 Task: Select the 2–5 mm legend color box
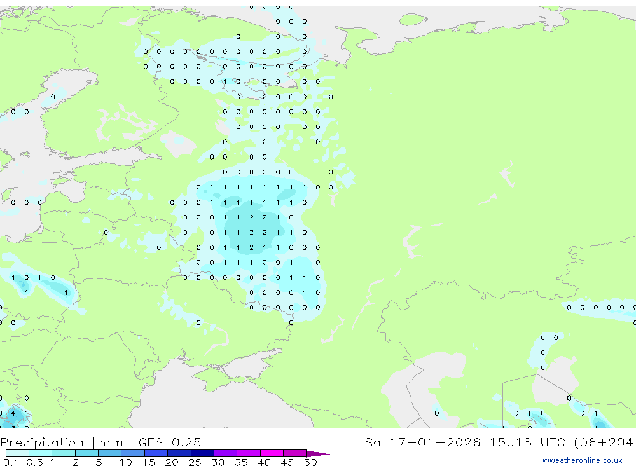pyautogui.click(x=86, y=453)
